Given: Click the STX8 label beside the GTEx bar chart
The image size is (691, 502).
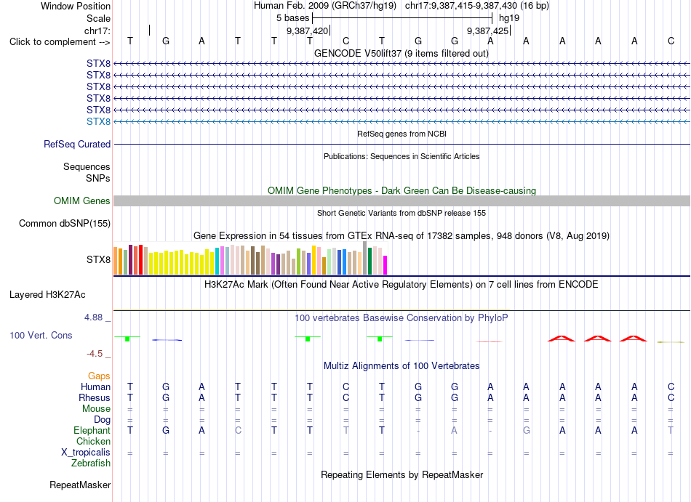Looking at the screenshot, I should click(98, 259).
